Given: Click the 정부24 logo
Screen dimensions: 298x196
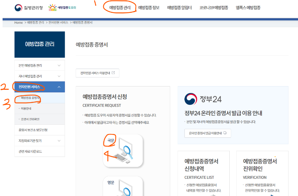Looking at the screenshot, I should [x=203, y=99].
